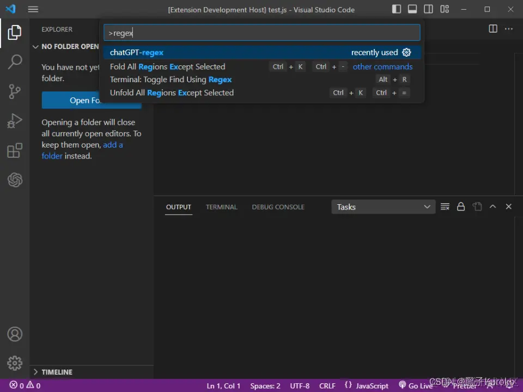The width and height of the screenshot is (523, 392).
Task: Click the Open Folder button
Action: click(92, 100)
